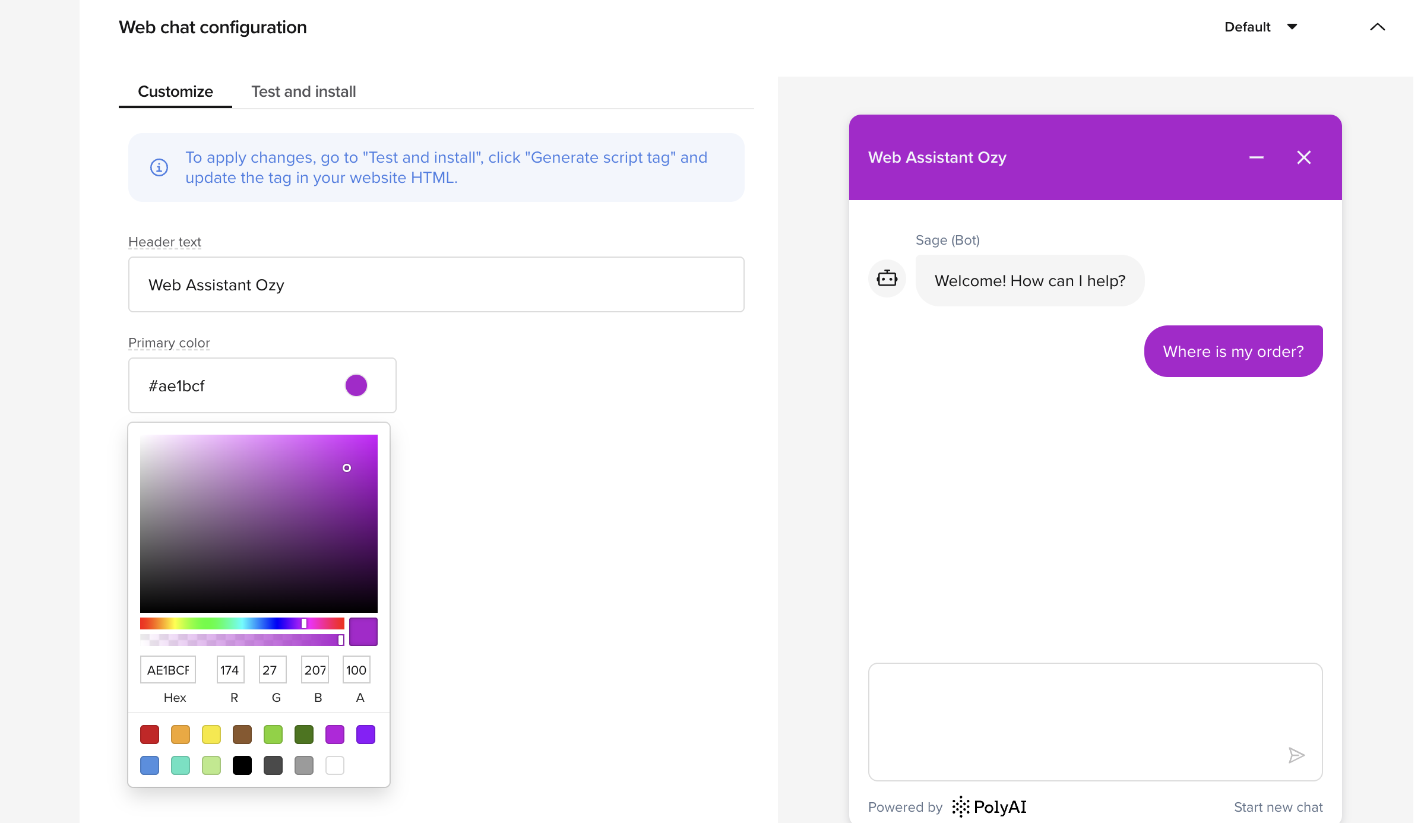The image size is (1424, 823).
Task: Select the blue preset color swatch
Action: point(150,765)
